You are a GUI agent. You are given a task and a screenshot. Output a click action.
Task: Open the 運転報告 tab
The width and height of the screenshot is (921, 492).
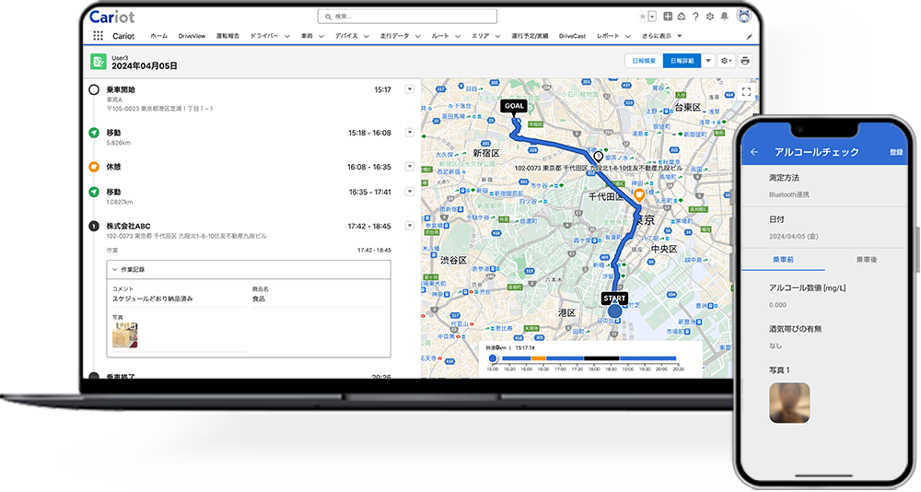pos(227,36)
